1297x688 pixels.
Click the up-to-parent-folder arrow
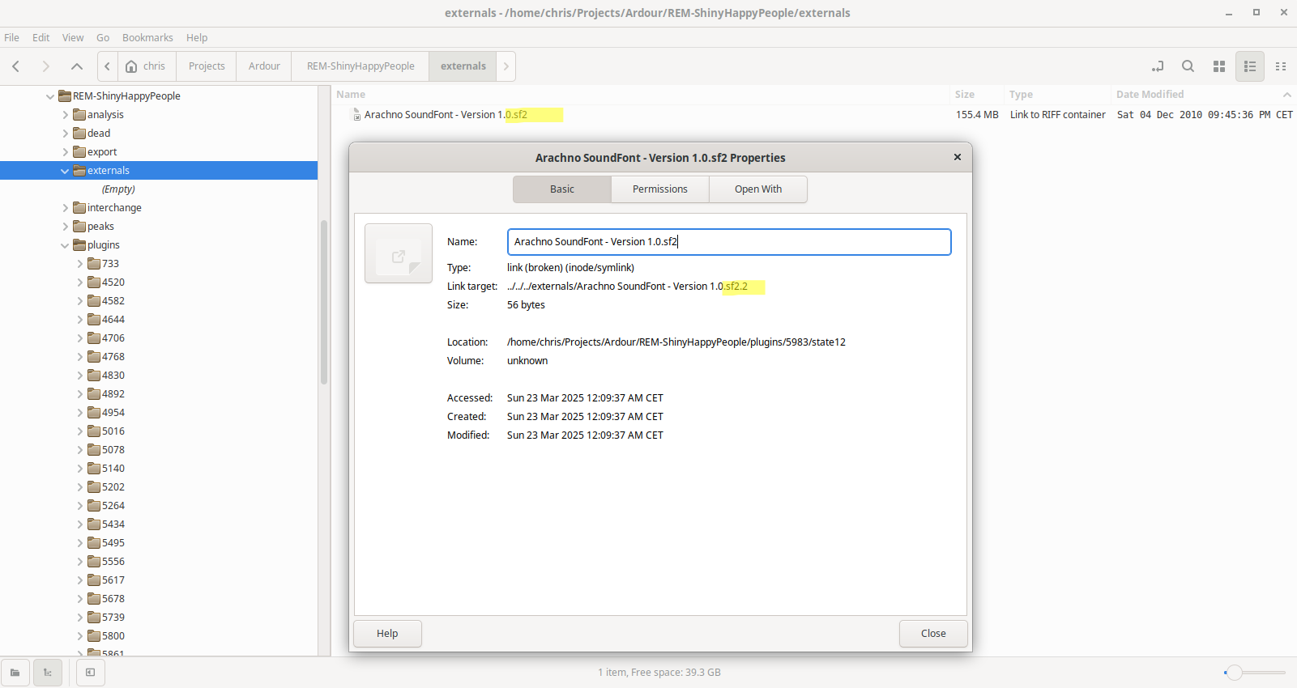click(x=77, y=66)
